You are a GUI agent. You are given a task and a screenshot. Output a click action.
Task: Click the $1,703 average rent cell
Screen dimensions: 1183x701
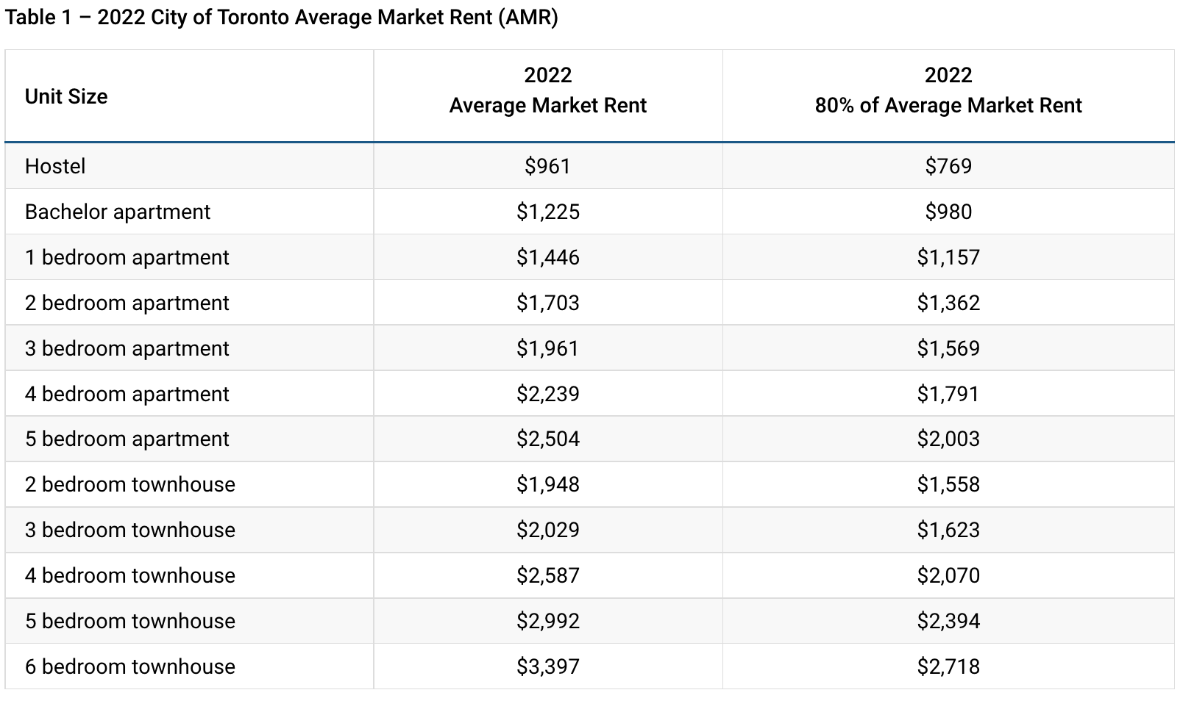(x=547, y=303)
